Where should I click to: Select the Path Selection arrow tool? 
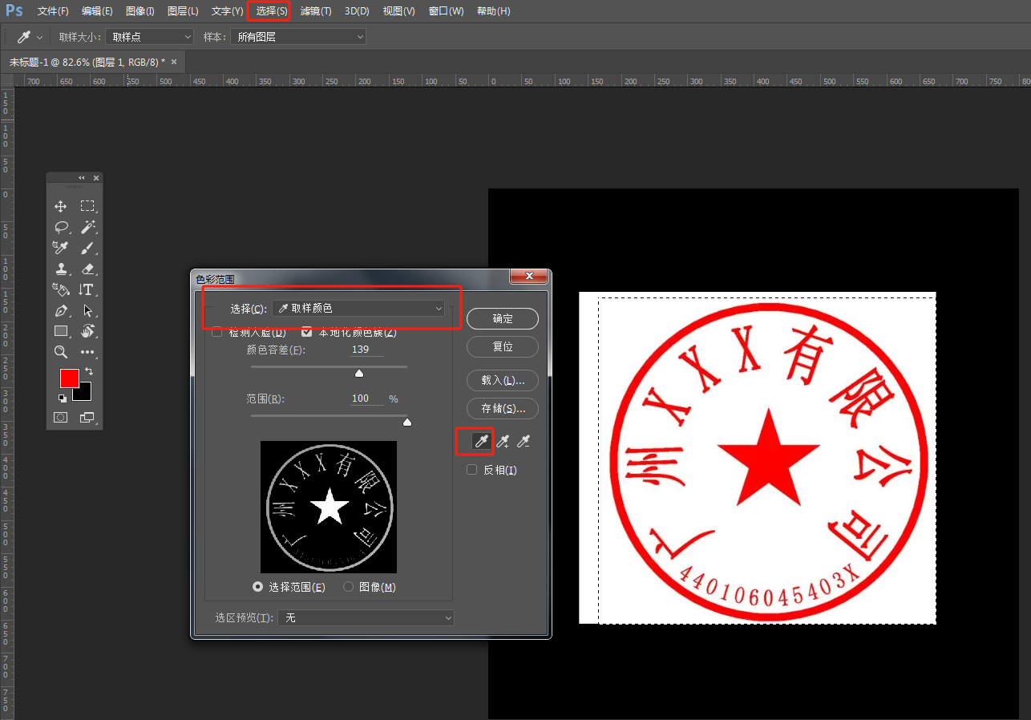(x=87, y=310)
